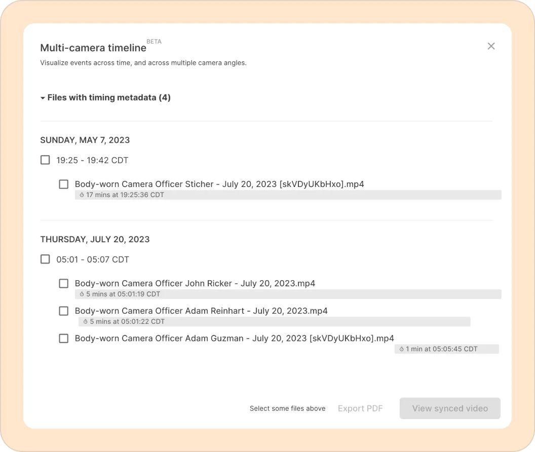Check the 05:01 - 05:07 CDT group checkbox
Screen dimensions: 535x452
coord(45,259)
